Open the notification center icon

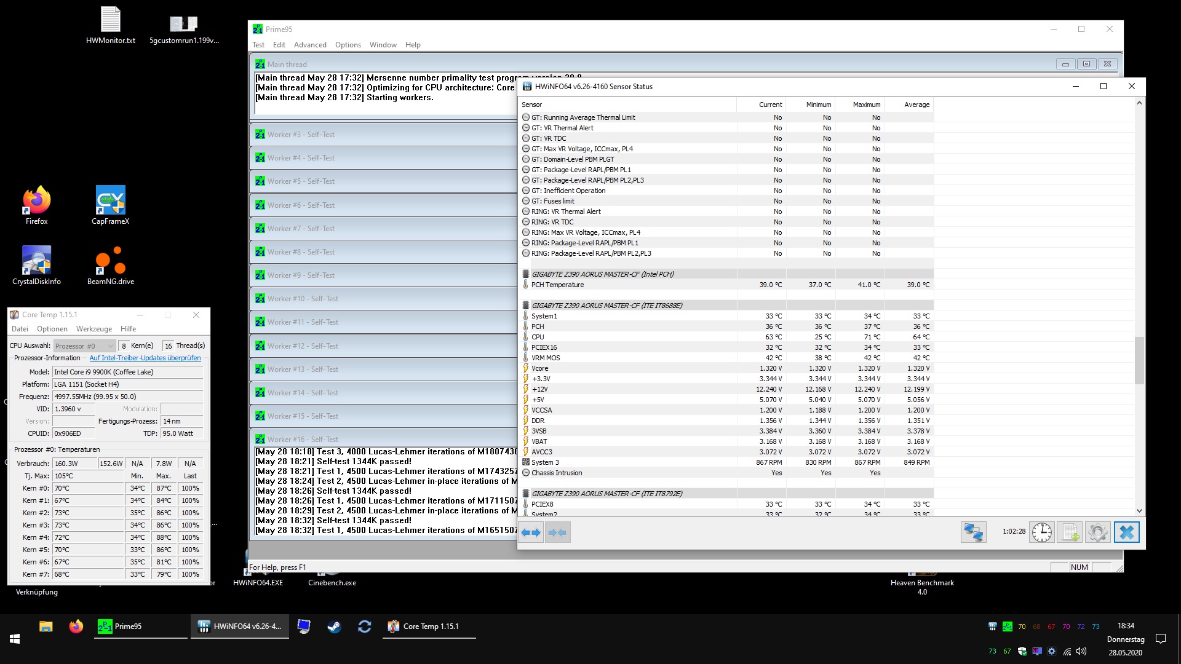1161,639
